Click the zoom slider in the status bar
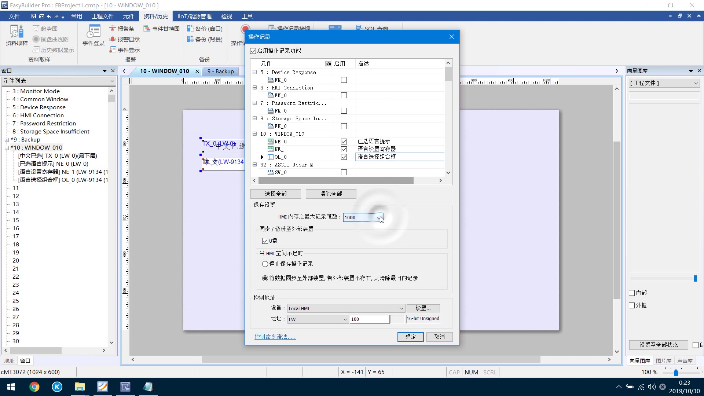 675,372
